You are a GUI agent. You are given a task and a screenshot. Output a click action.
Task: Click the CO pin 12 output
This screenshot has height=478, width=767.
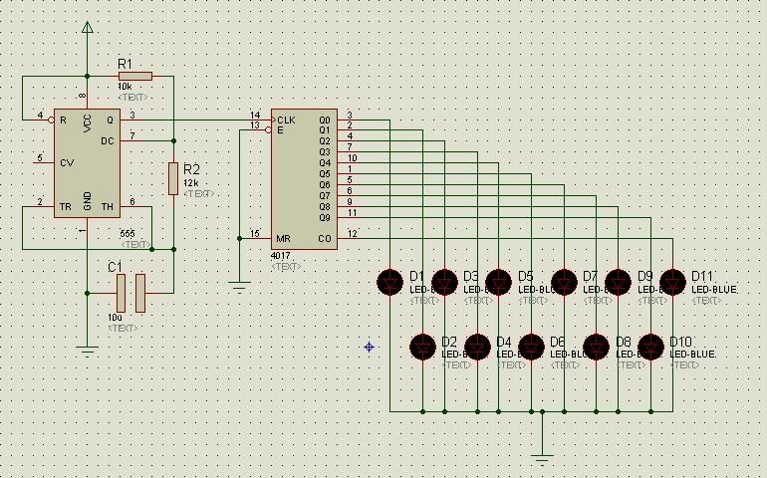pyautogui.click(x=349, y=238)
